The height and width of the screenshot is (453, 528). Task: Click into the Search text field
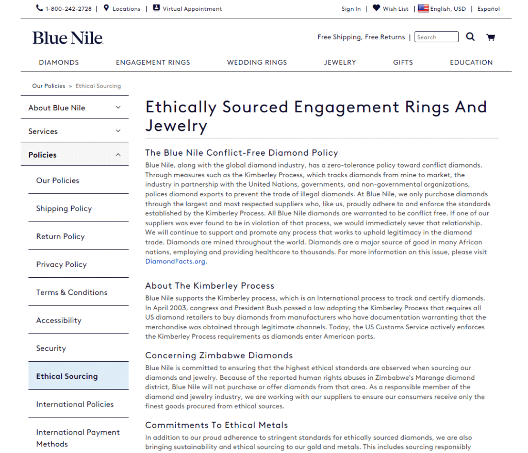pos(436,37)
